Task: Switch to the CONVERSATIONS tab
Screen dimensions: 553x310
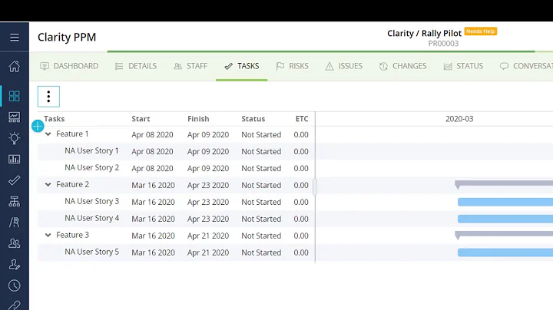Action: click(x=526, y=66)
